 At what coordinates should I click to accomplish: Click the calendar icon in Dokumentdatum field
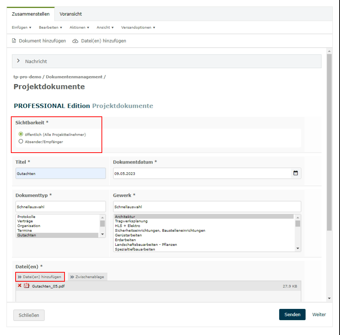click(x=295, y=173)
